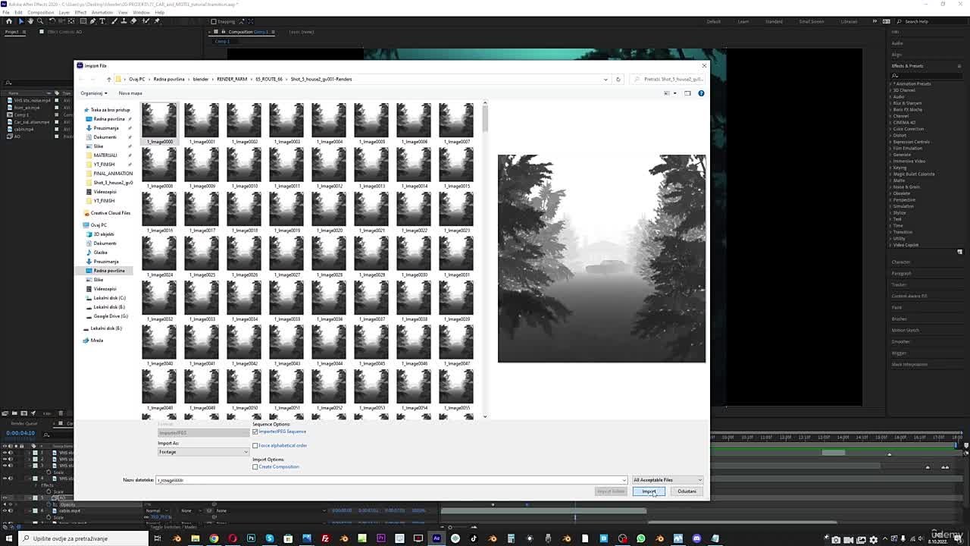This screenshot has height=546, width=970.
Task: Open the Windows Start menu
Action: coord(8,538)
